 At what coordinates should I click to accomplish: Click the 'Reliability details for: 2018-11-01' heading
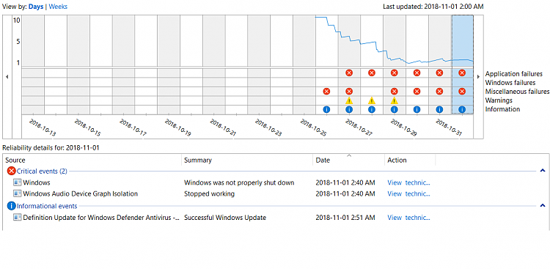click(x=51, y=147)
